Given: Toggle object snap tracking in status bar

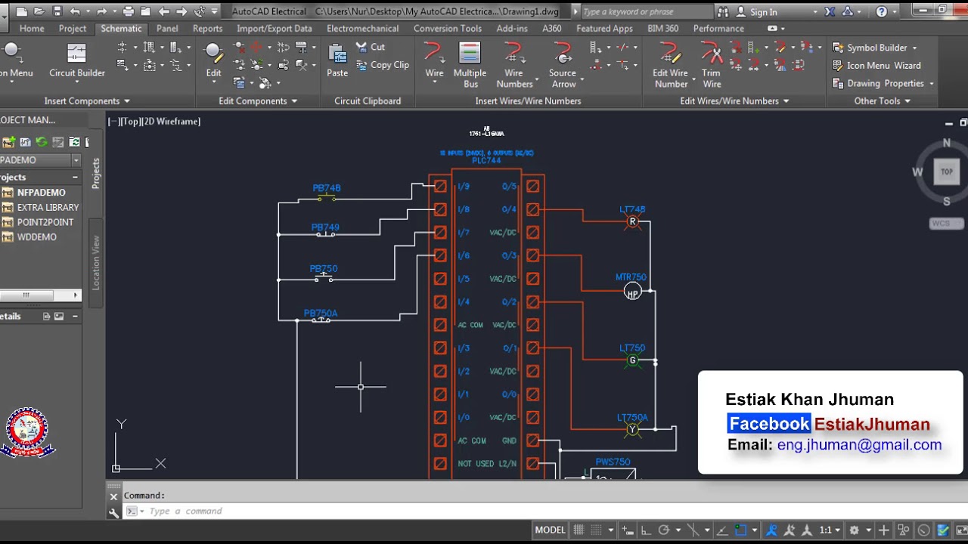Looking at the screenshot, I should coord(721,530).
